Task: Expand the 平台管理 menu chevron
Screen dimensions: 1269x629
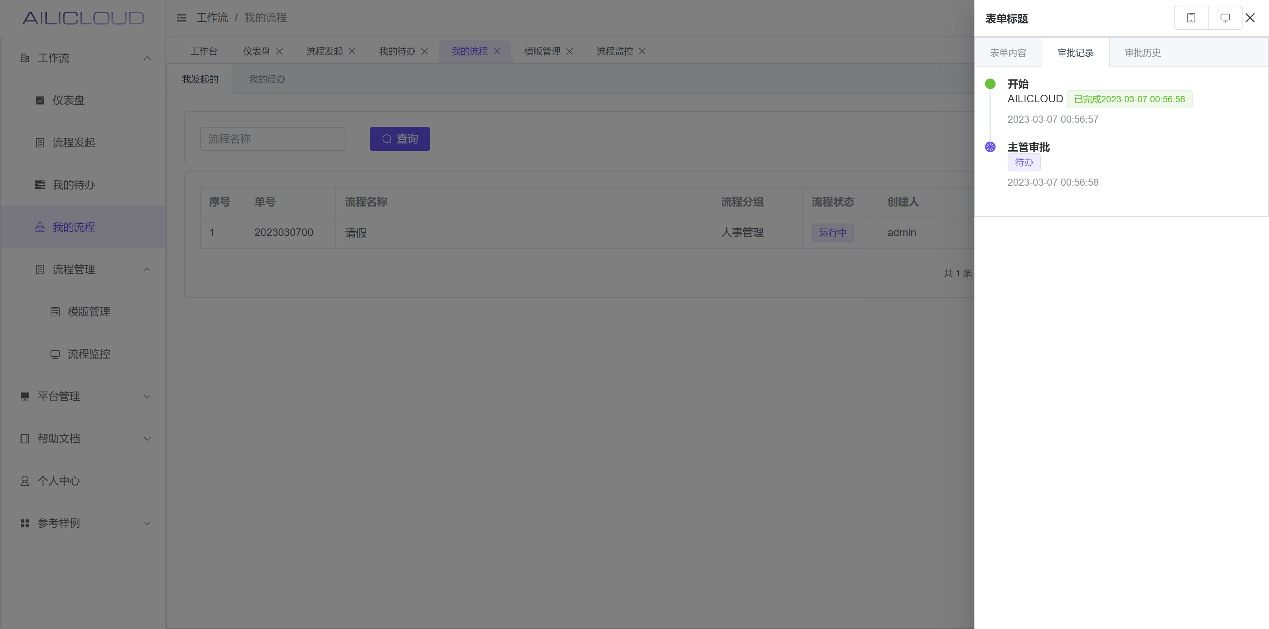Action: (x=147, y=396)
